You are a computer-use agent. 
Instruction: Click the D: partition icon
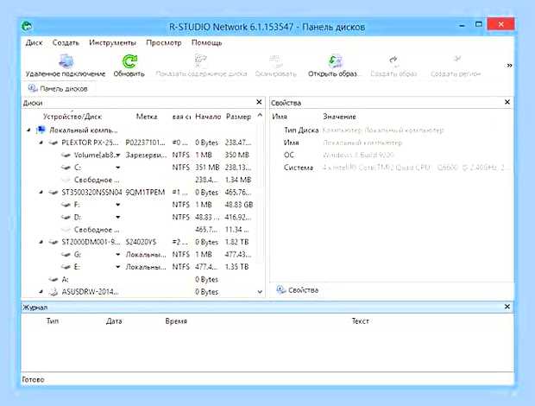click(x=66, y=217)
